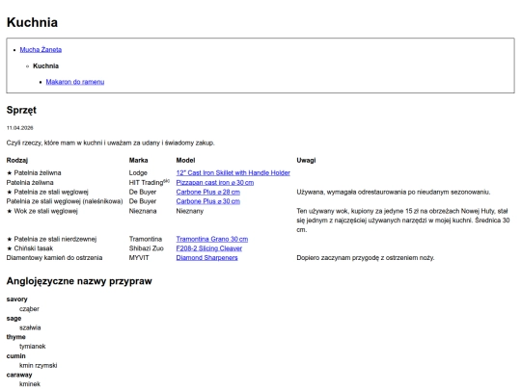
Task: Click the definition kmin rzymski
Action: click(39, 365)
